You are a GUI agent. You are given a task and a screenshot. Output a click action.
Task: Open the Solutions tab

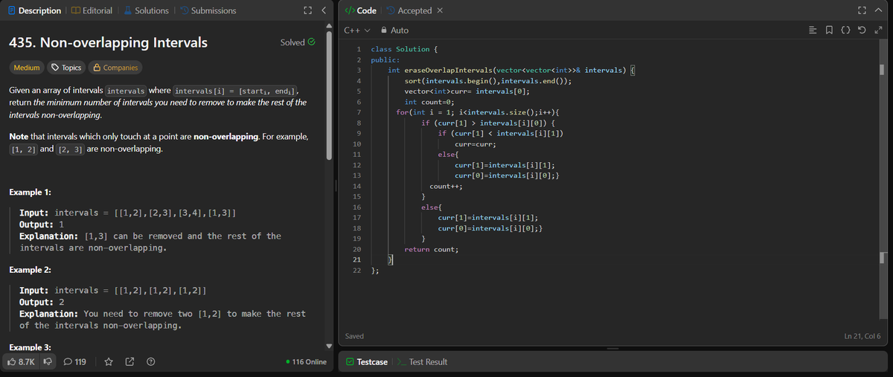click(x=146, y=10)
